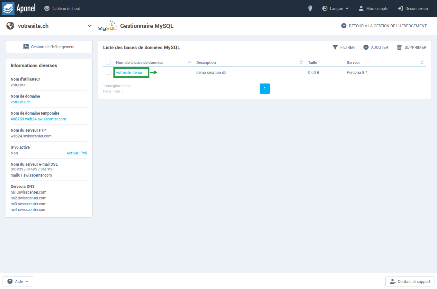Click the MySQL dolphin logo
Image resolution: width=437 pixels, height=289 pixels.
[x=107, y=26]
